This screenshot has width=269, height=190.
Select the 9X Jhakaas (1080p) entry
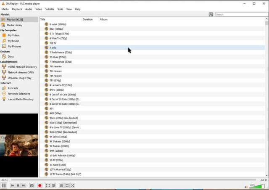(152, 141)
